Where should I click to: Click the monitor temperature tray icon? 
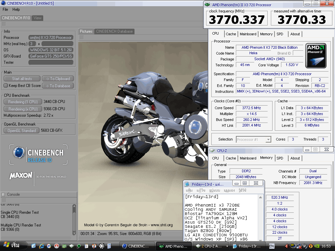(293, 246)
